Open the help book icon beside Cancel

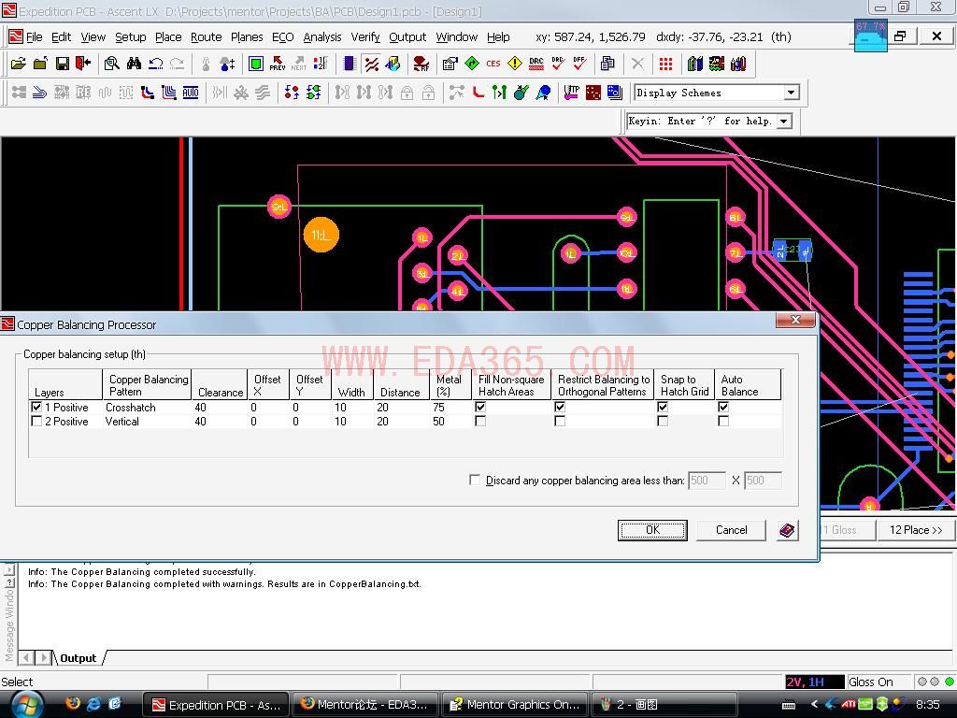point(787,530)
